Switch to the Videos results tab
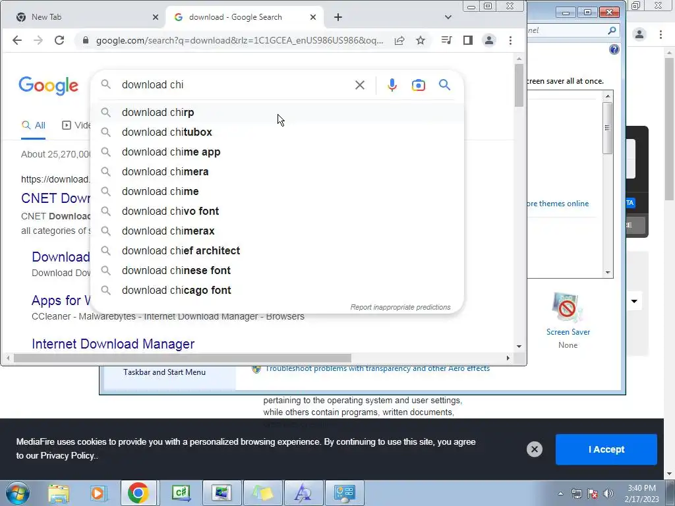 tap(76, 126)
